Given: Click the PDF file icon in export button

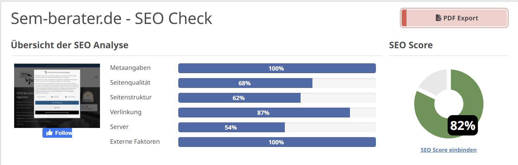Looking at the screenshot, I should click(438, 18).
